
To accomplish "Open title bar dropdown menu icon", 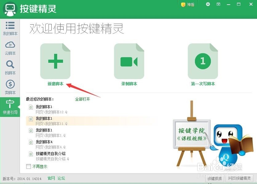I will [218, 4].
